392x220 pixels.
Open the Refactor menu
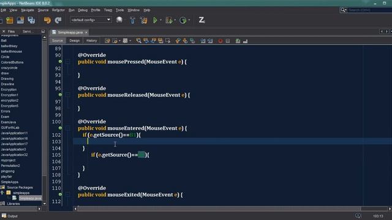tap(58, 10)
